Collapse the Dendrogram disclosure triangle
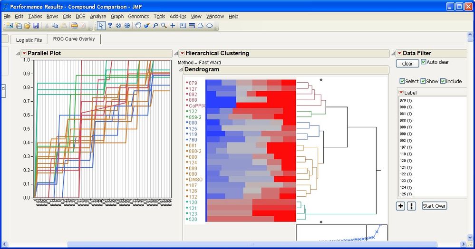 click(181, 70)
